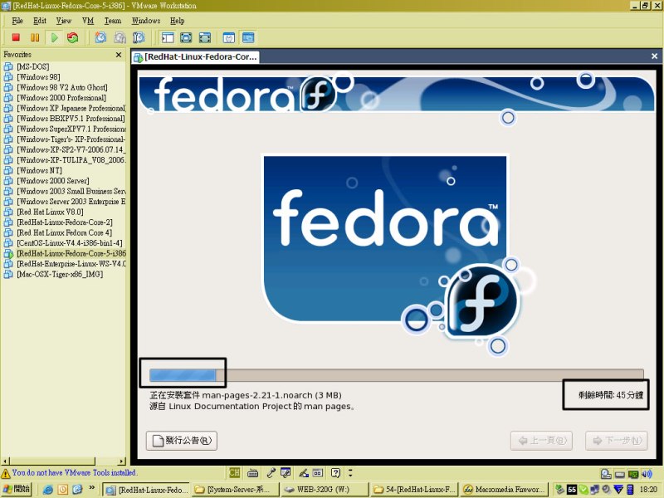Select [CentOS-Linux-V4.4-i386-bin1-4] favorite
The image size is (664, 498).
pos(70,243)
